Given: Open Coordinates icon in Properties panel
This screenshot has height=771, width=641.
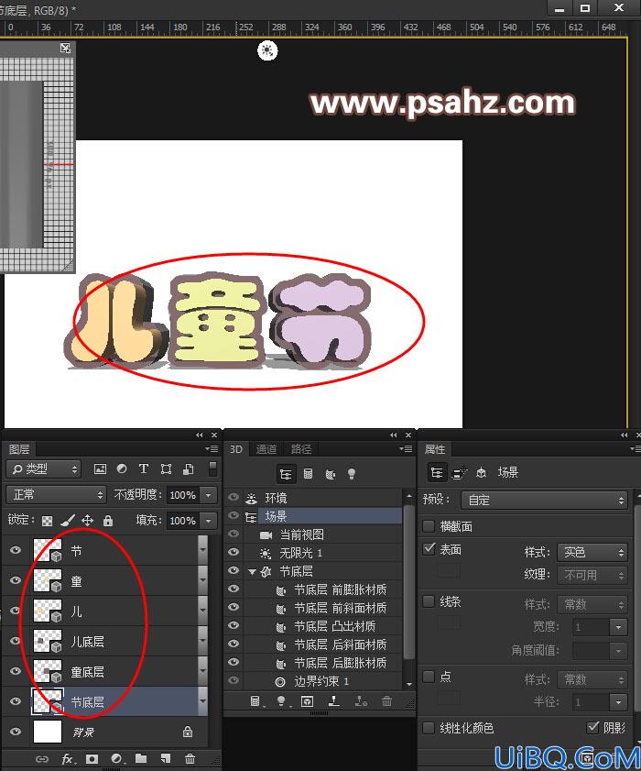Looking at the screenshot, I should pos(482,473).
